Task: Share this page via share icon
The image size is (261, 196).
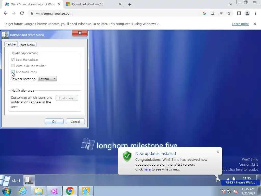Action: click(x=221, y=13)
